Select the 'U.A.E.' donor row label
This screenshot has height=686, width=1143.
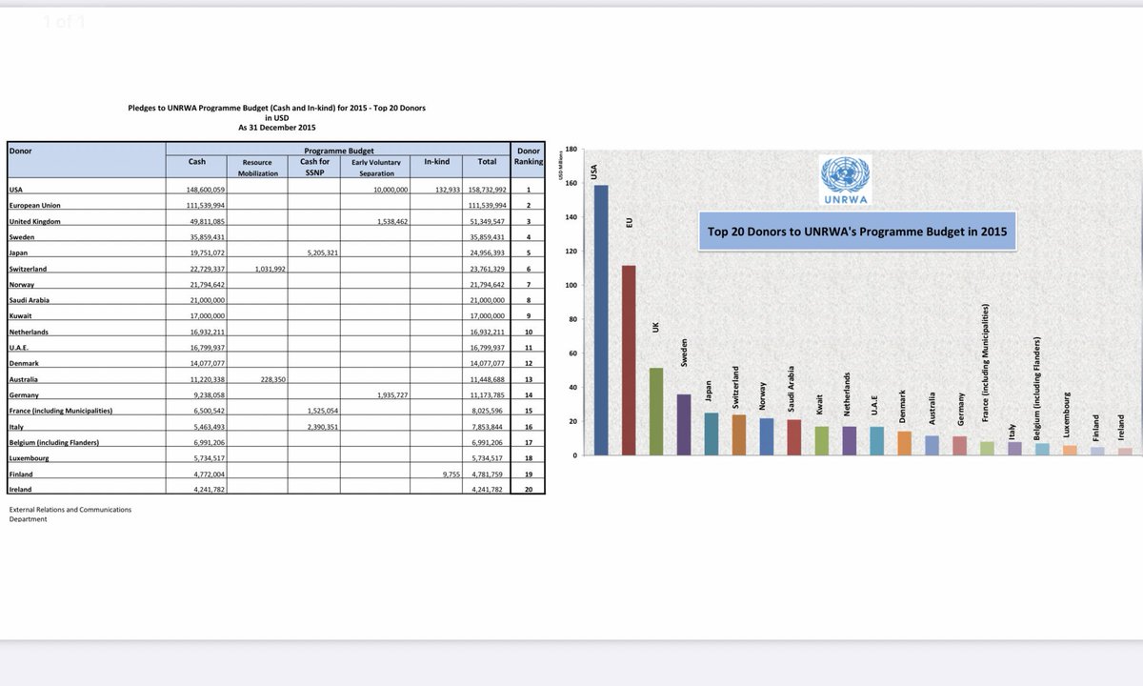pyautogui.click(x=19, y=348)
